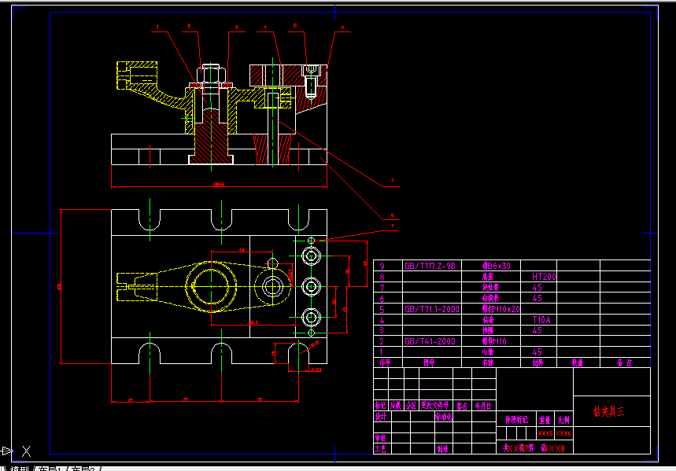Click the UCS X-axis icon

click(26, 451)
